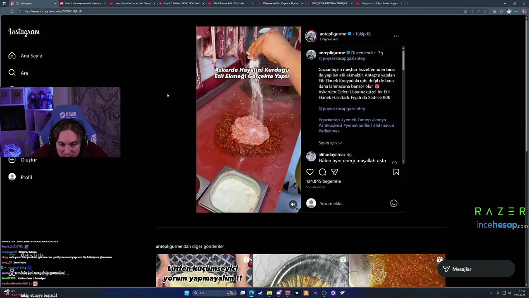Open a new browser tab
529x298 pixels.
(x=408, y=3)
